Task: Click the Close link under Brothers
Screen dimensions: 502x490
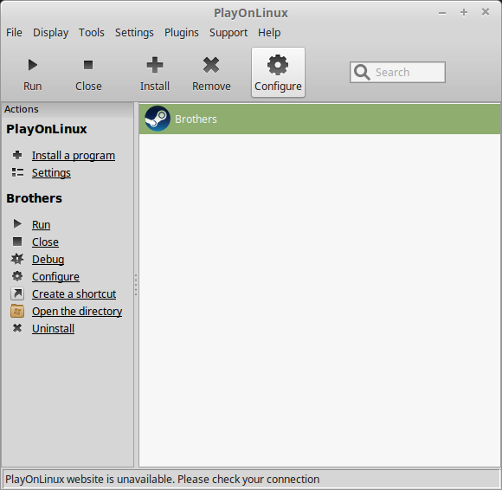Action: point(45,242)
